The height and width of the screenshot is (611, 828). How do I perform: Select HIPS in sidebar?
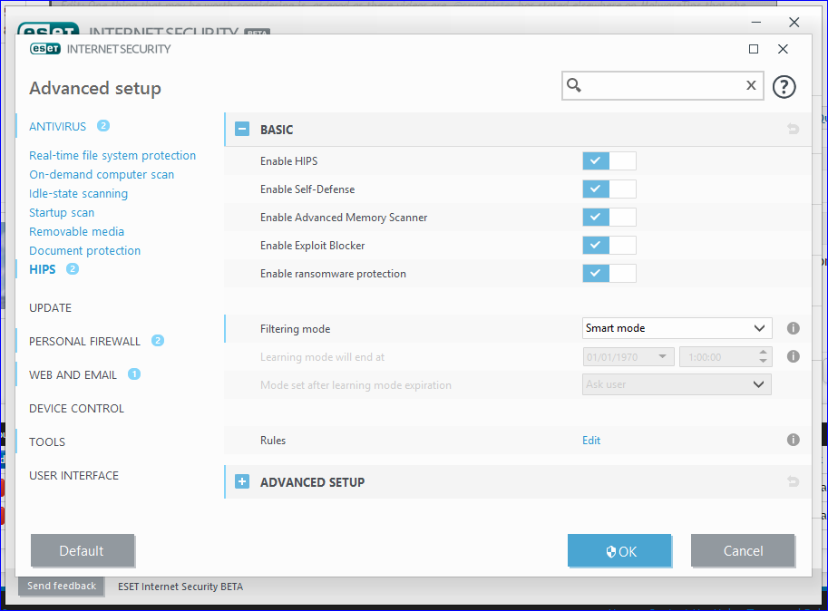(x=43, y=269)
